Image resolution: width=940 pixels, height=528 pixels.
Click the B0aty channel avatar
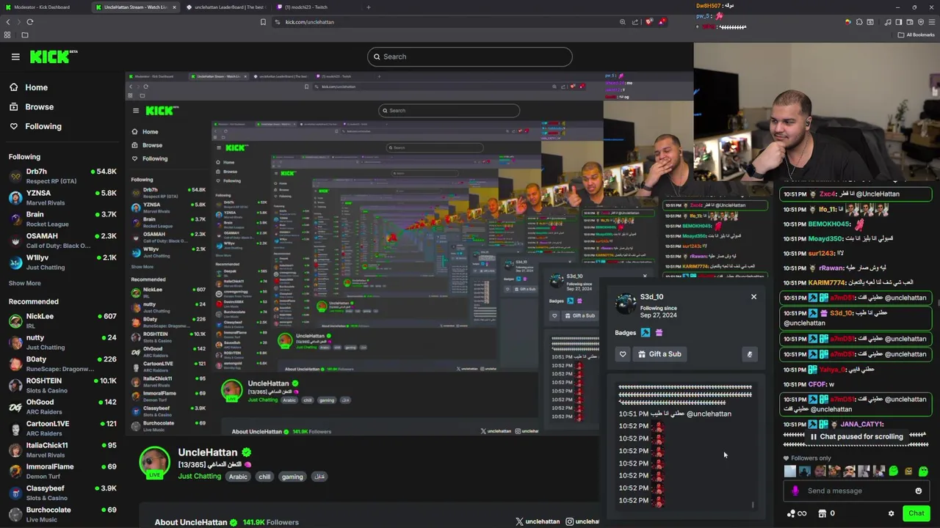pyautogui.click(x=15, y=364)
